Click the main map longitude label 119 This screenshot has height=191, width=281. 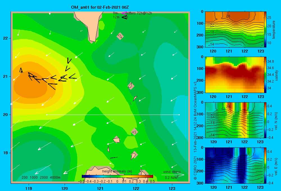coord(29,188)
